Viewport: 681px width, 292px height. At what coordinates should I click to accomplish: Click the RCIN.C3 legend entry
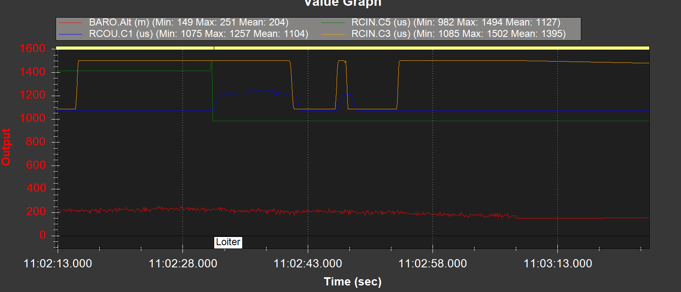pos(443,34)
